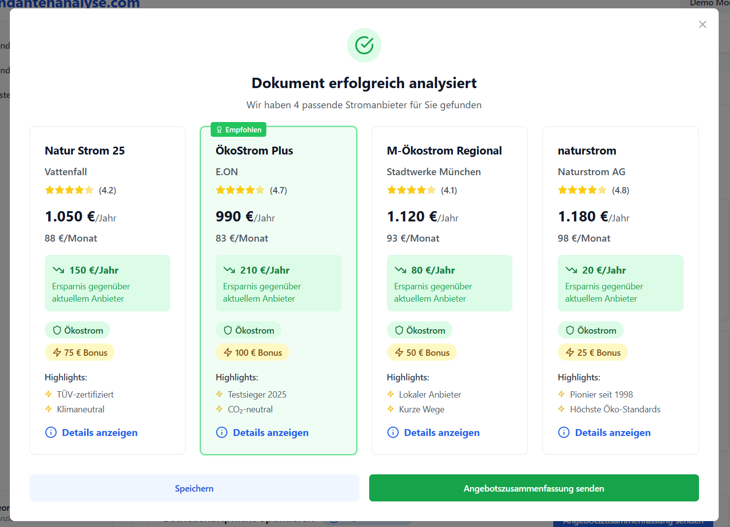The image size is (730, 527).
Task: Click the 88 €/Monat text
Action: point(71,238)
